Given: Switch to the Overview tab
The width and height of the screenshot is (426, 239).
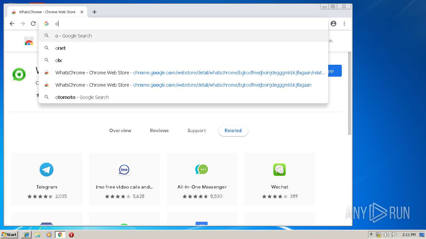Looking at the screenshot, I should pyautogui.click(x=120, y=130).
